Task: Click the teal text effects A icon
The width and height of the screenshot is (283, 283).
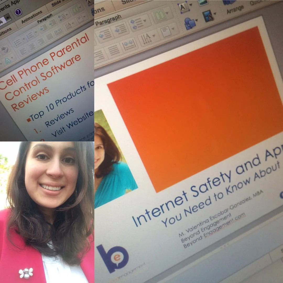Action: coord(8,61)
